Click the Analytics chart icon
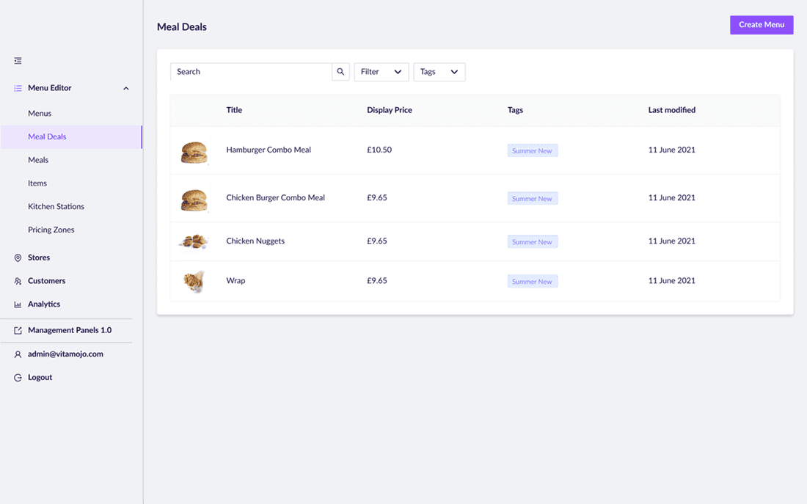 [18, 304]
